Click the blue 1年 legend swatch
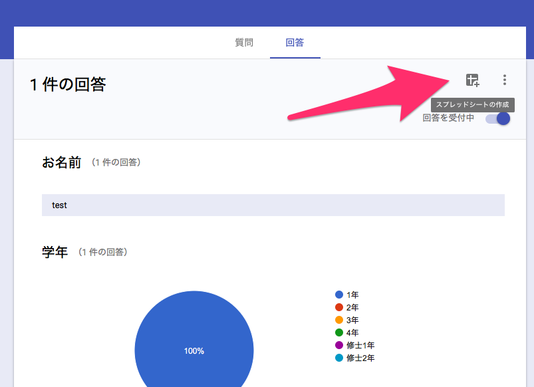The image size is (534, 387). click(x=338, y=295)
